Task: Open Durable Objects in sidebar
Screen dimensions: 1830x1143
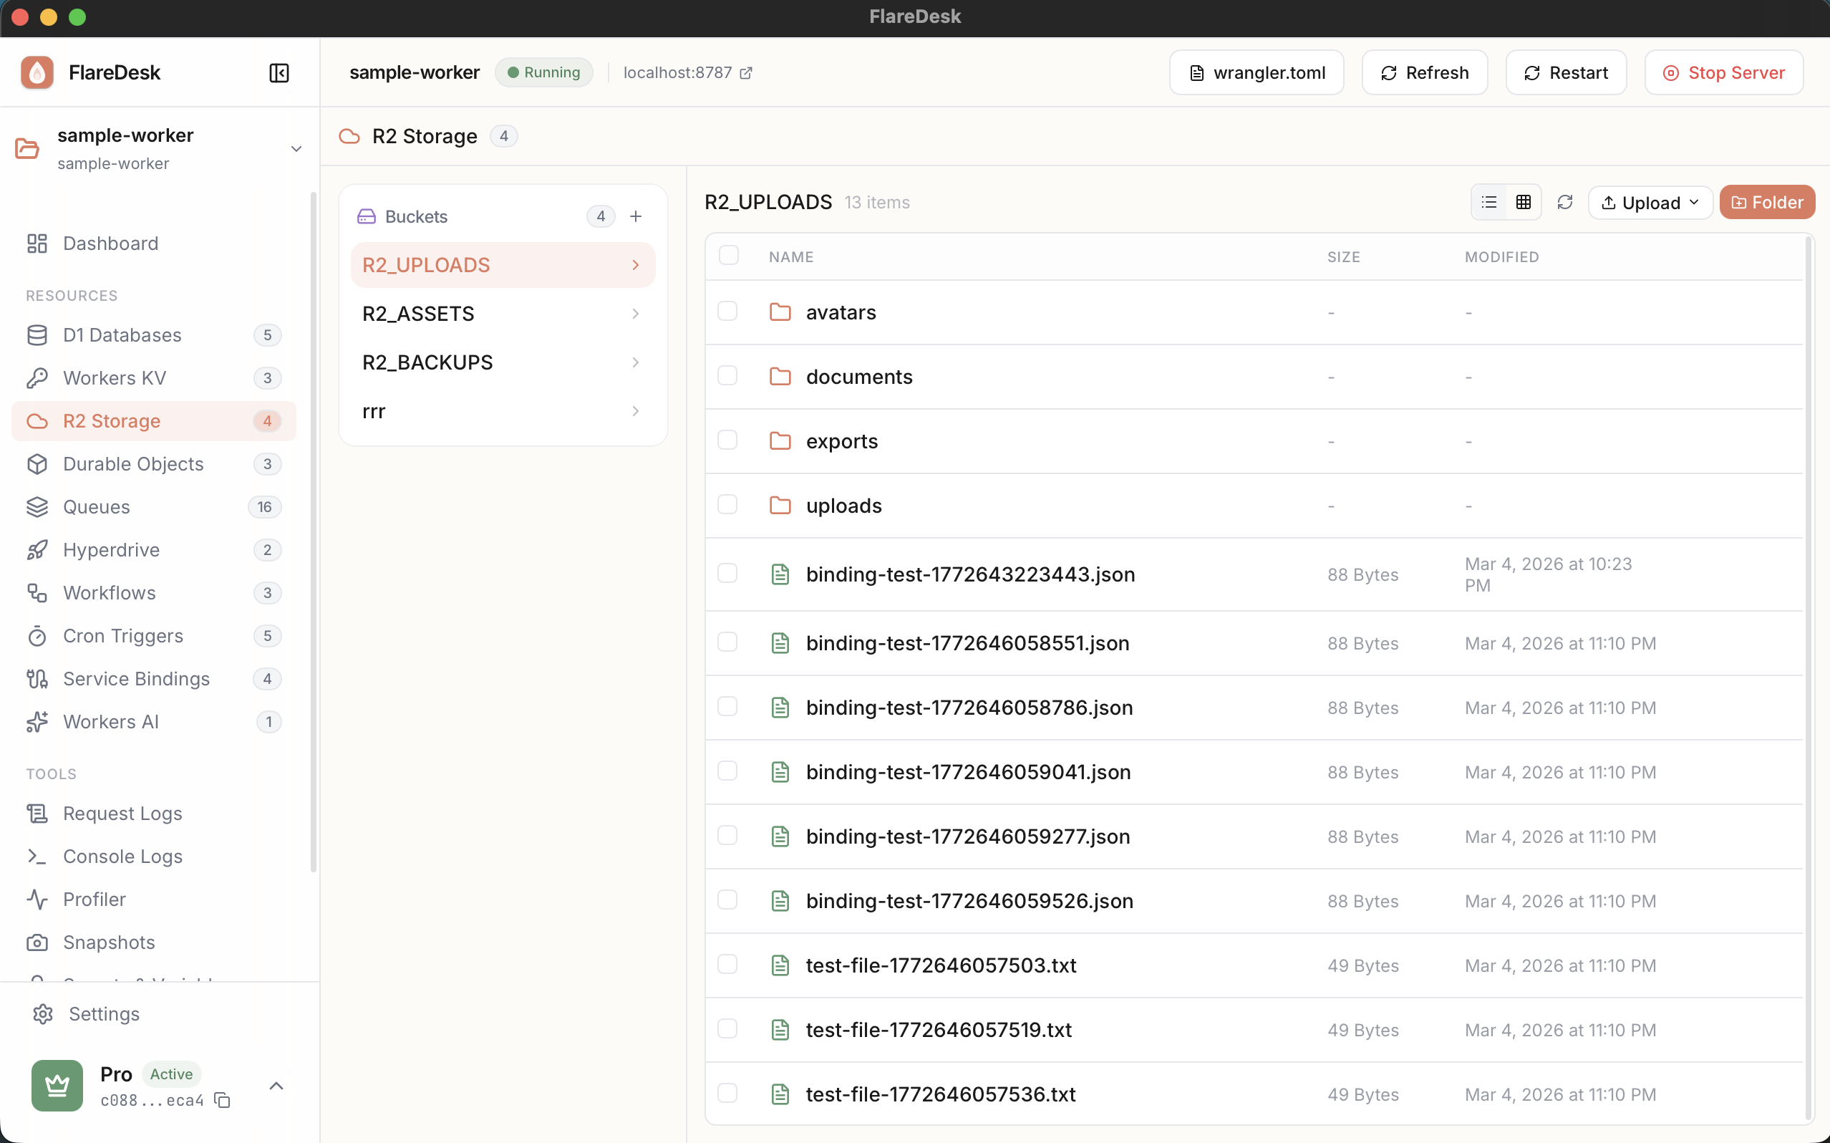Action: coord(133,463)
